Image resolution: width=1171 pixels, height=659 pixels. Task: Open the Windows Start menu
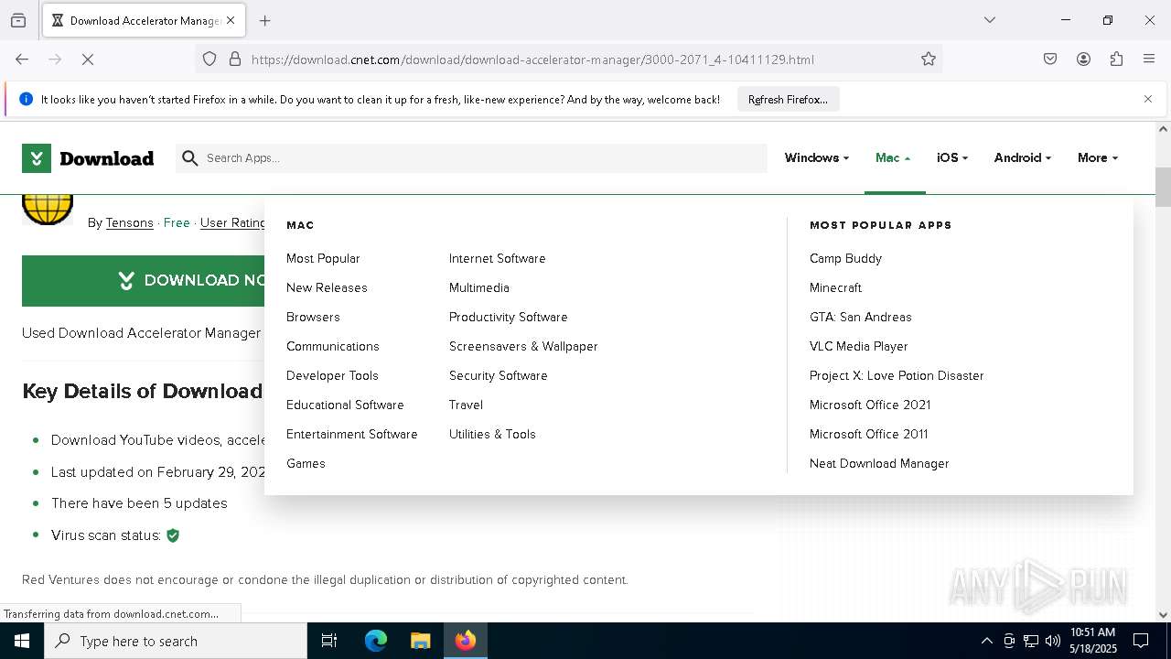[22, 641]
